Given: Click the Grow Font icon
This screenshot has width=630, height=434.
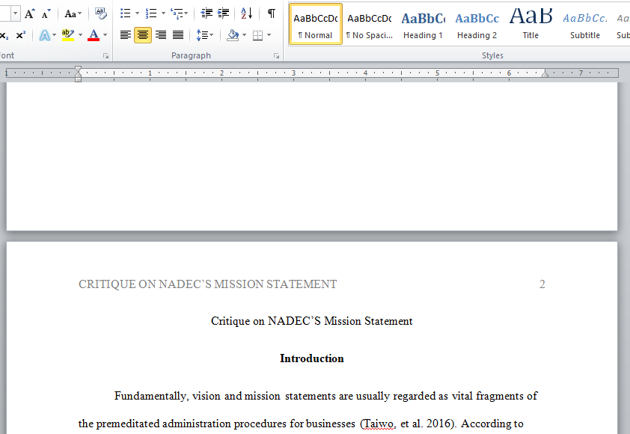Looking at the screenshot, I should [x=29, y=14].
